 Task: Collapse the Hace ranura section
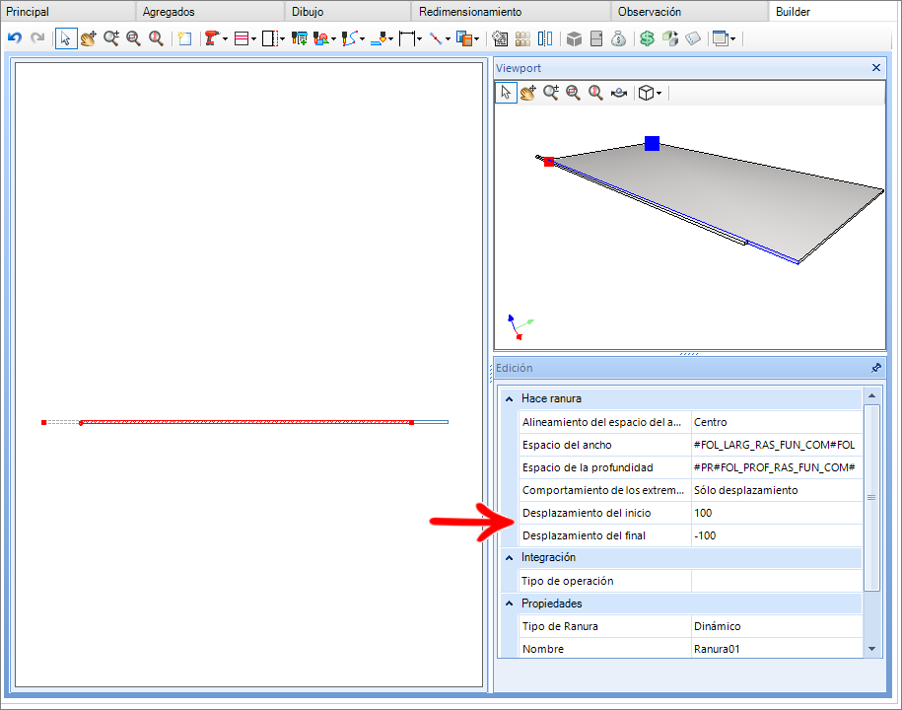pyautogui.click(x=509, y=399)
